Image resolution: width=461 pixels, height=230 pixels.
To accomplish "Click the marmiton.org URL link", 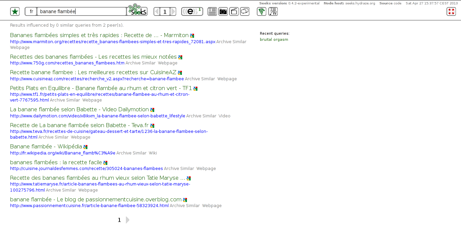I will tap(113, 42).
